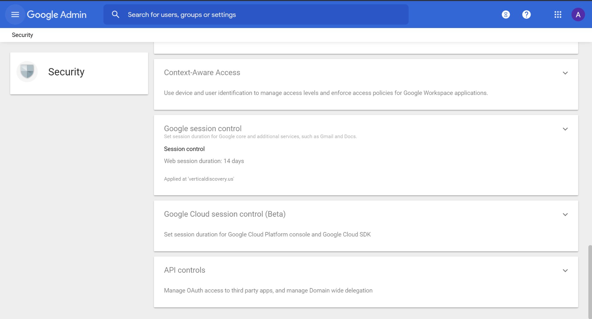Viewport: 592px width, 319px height.
Task: Open the API controls heading
Action: (x=184, y=270)
